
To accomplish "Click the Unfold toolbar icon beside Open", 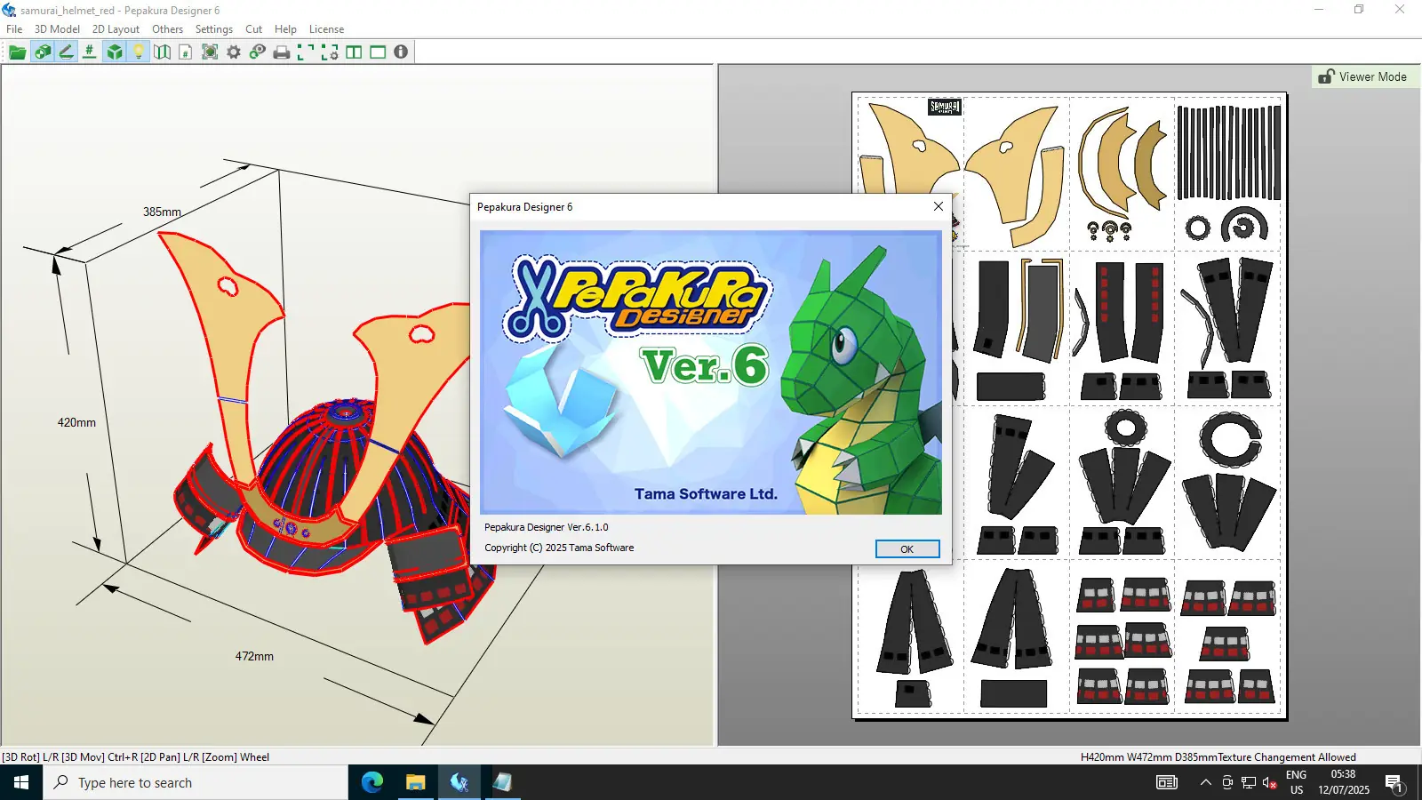I will pyautogui.click(x=42, y=52).
